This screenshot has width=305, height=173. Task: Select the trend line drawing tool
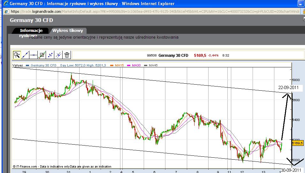tap(25, 55)
